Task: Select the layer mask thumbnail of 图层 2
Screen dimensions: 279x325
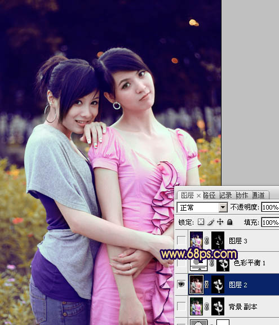Action: pyautogui.click(x=218, y=284)
